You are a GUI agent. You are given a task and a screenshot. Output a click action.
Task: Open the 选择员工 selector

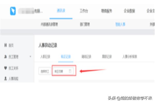pyautogui.click(x=45, y=71)
